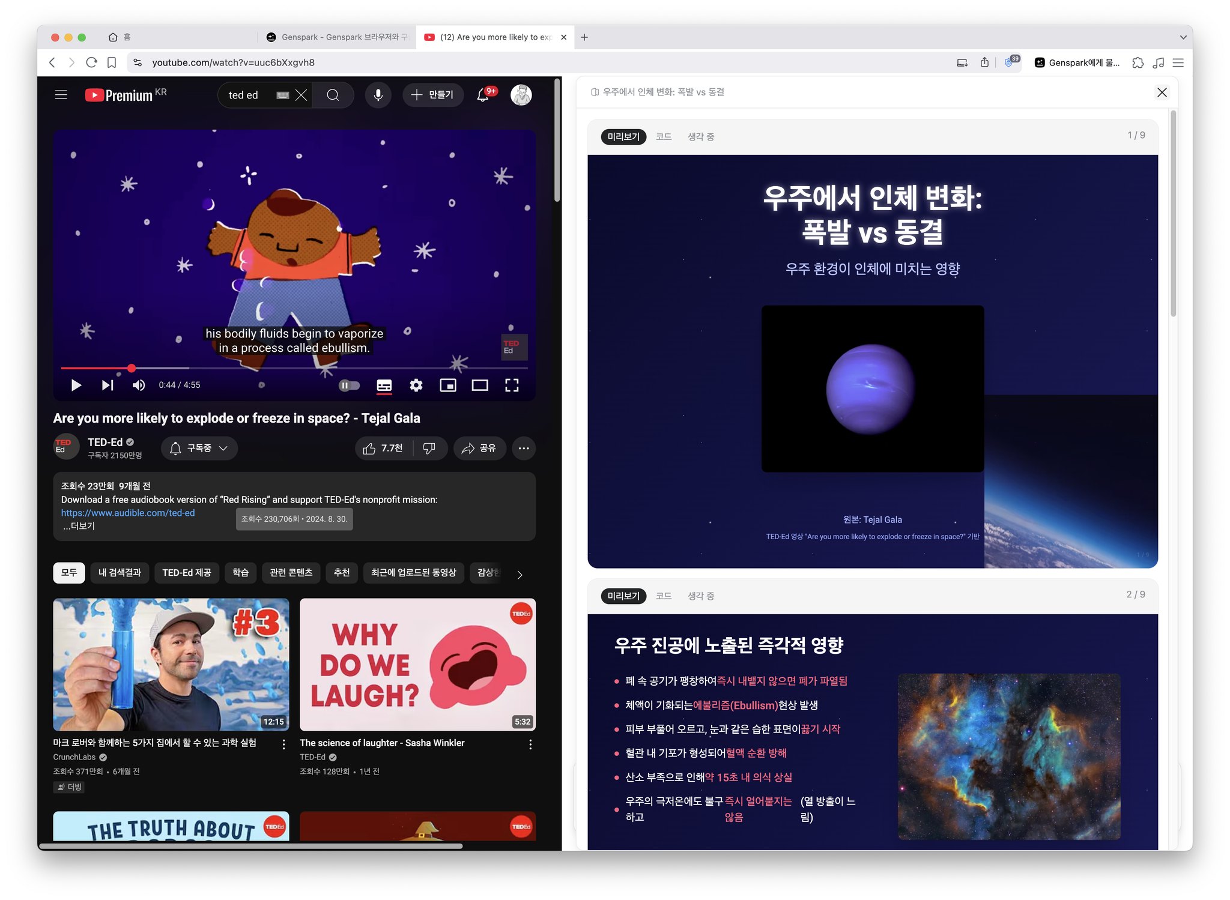Create content with 만들기 button
The height and width of the screenshot is (900, 1230).
(432, 95)
